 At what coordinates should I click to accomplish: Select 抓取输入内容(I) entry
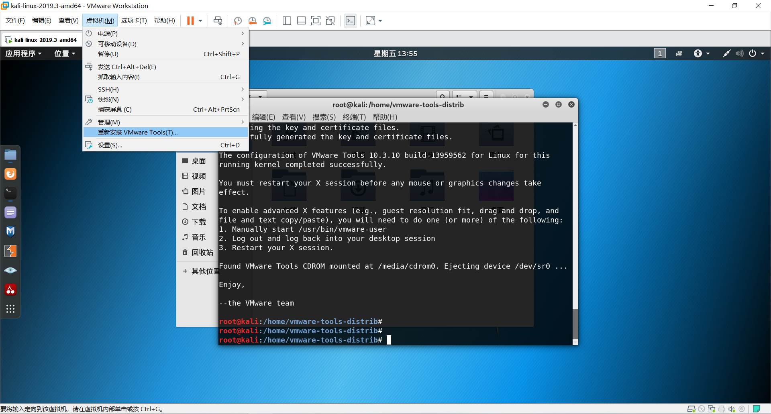coord(165,77)
